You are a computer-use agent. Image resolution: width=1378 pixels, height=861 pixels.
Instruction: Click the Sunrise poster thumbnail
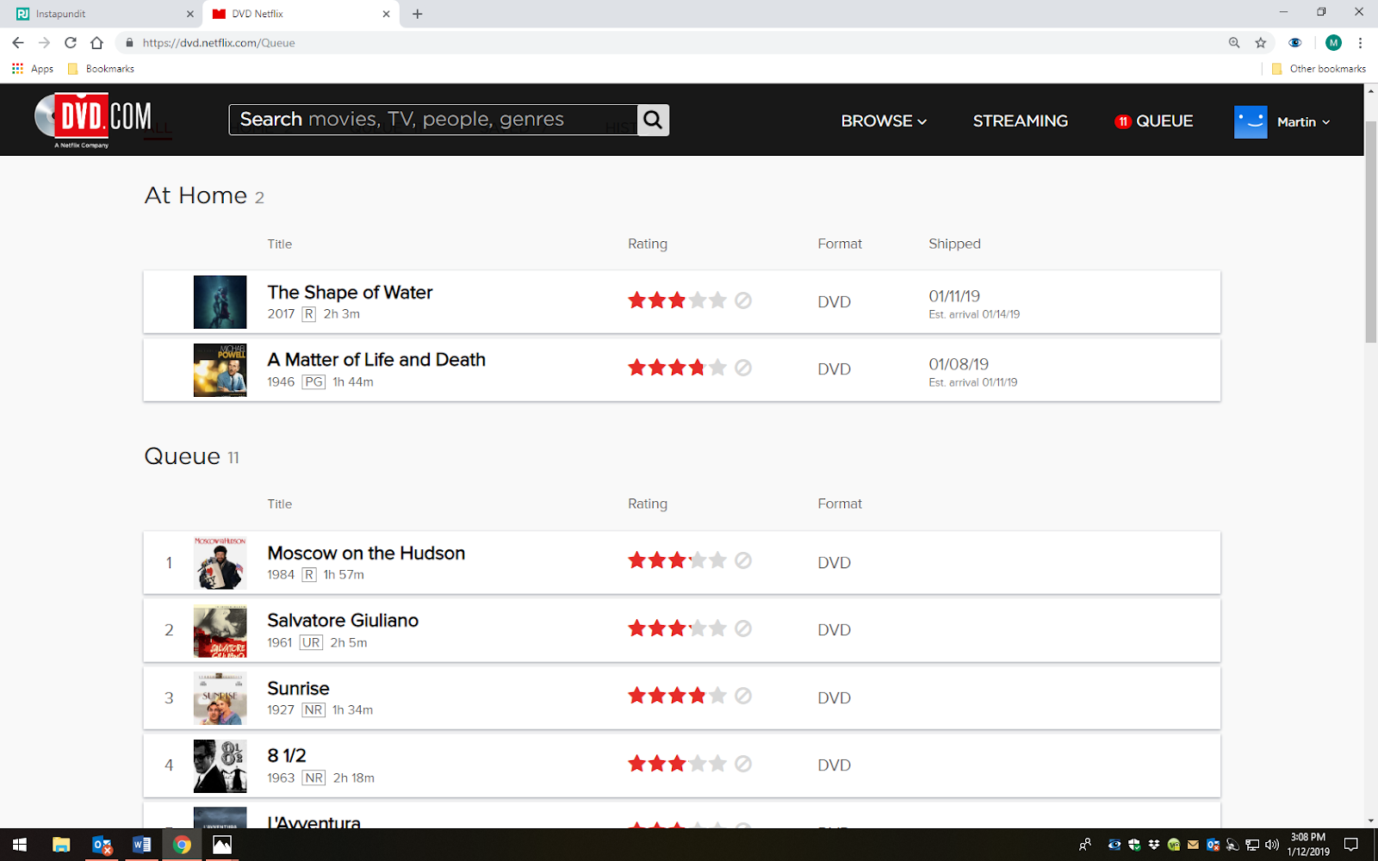(220, 698)
